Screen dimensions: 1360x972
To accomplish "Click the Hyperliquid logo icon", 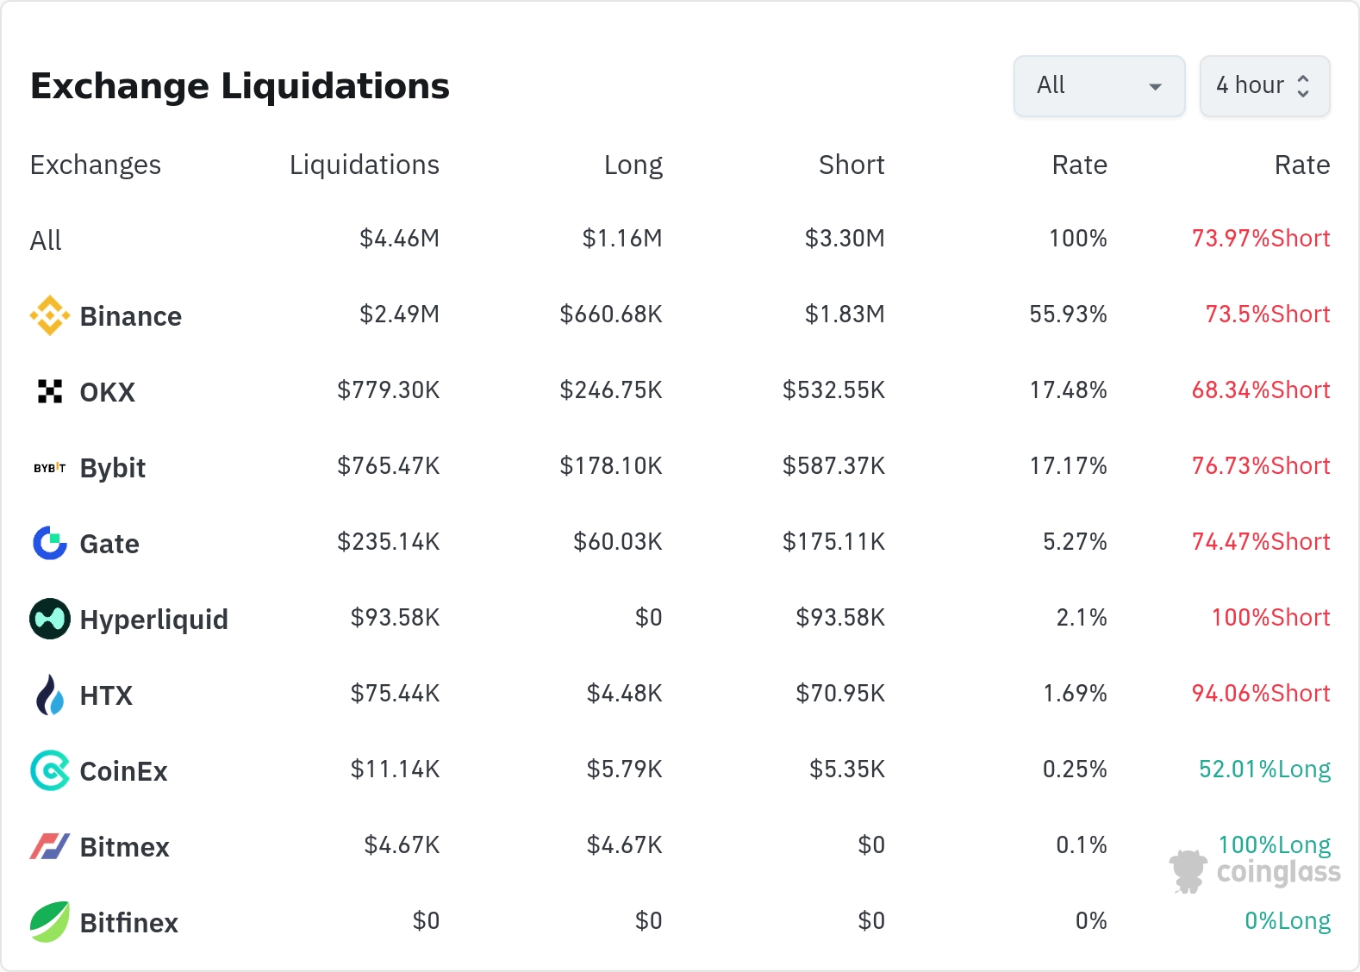I will click(x=50, y=619).
